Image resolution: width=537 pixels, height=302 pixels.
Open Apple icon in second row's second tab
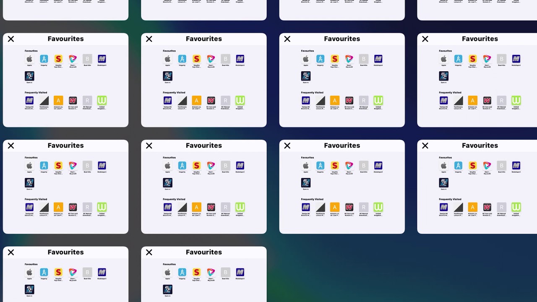click(x=167, y=59)
